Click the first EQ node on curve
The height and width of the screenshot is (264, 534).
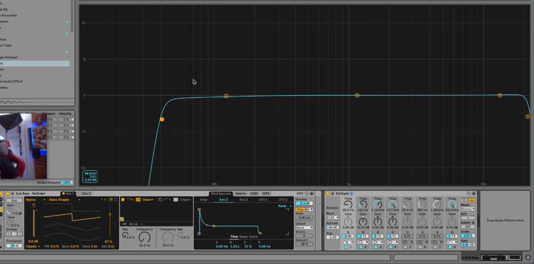point(162,119)
